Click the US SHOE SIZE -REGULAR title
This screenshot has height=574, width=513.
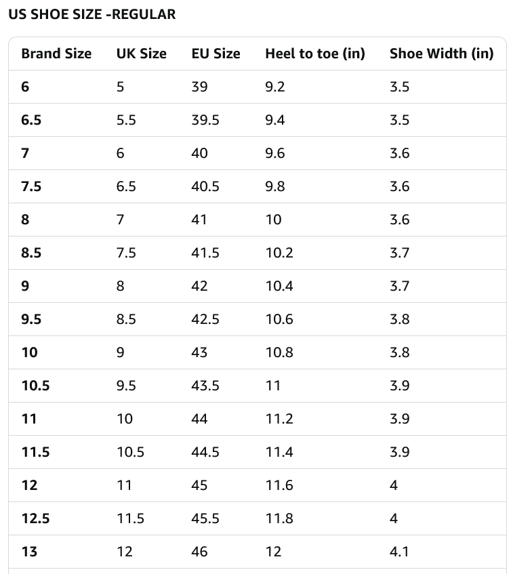click(91, 14)
